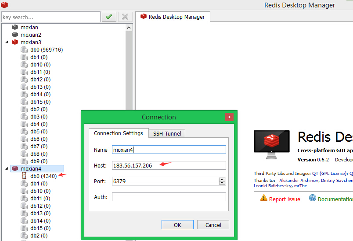Select moxian3 db7 (0)
This screenshot has height=241, width=353.
39,147
